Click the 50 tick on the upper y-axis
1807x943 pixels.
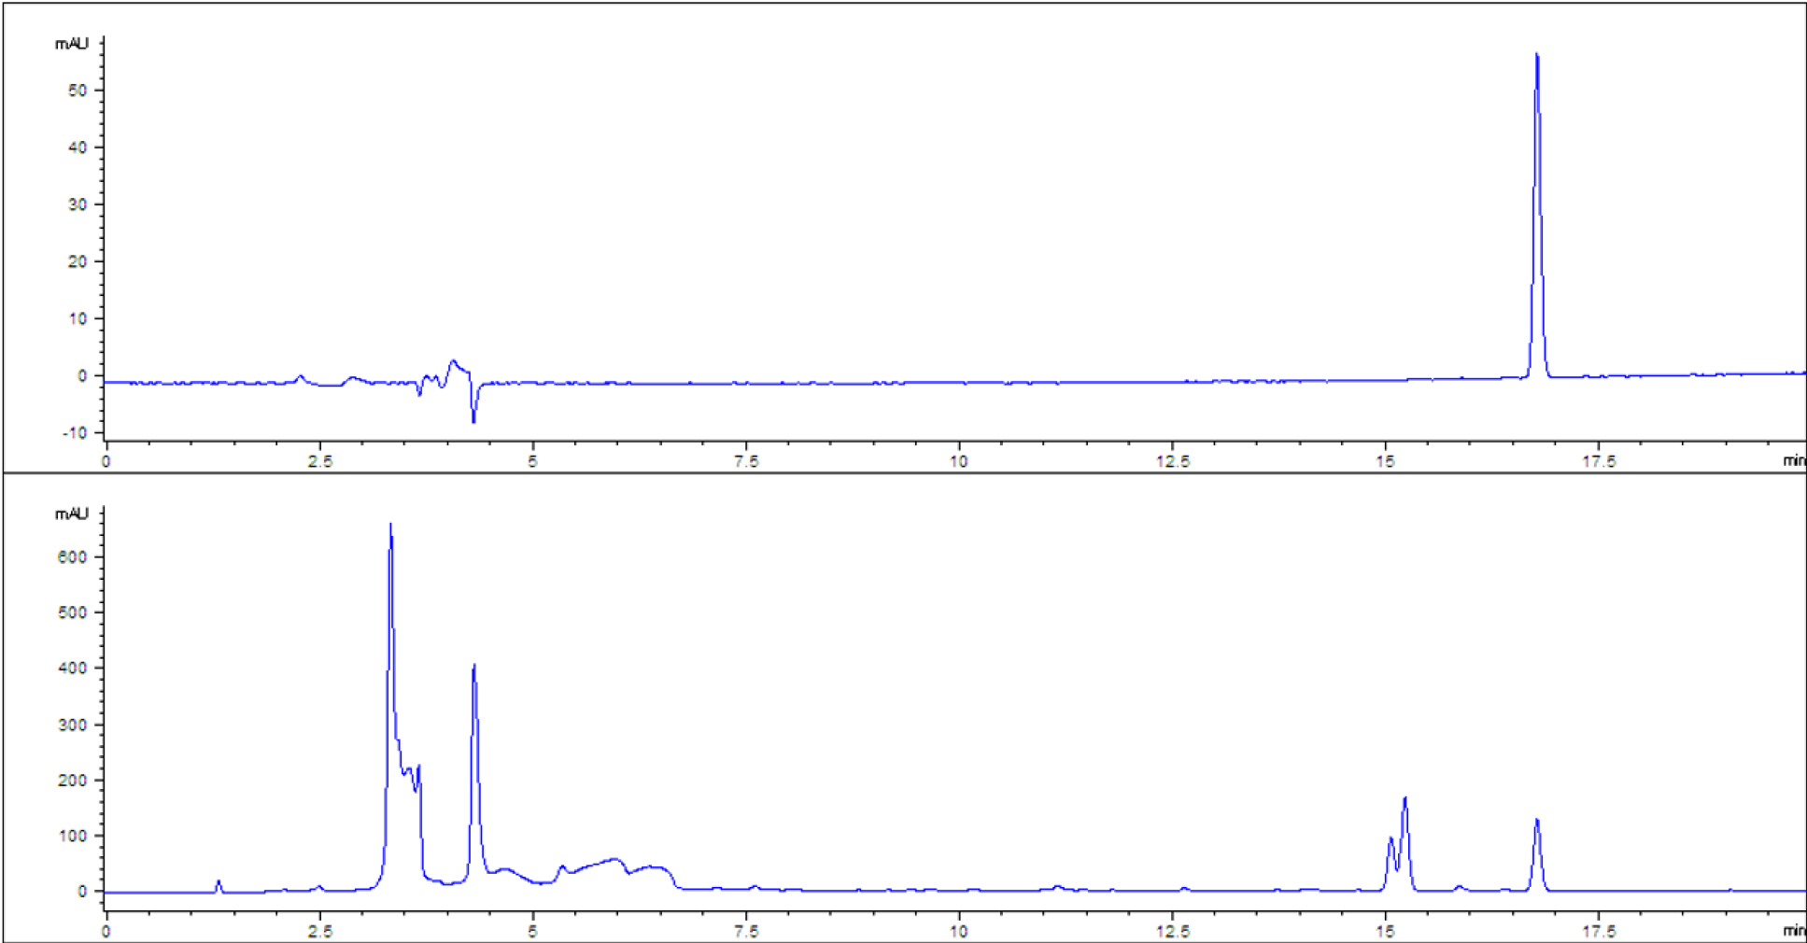(78, 91)
